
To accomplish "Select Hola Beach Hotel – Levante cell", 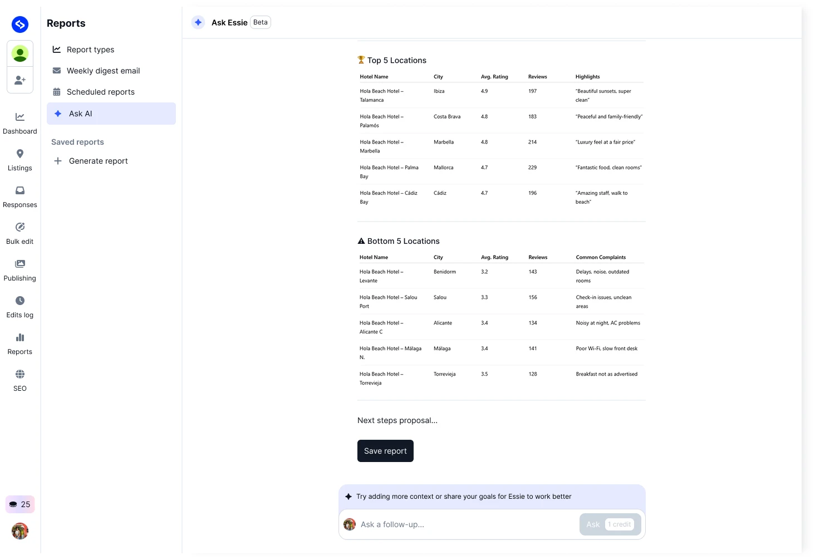I will tap(382, 276).
